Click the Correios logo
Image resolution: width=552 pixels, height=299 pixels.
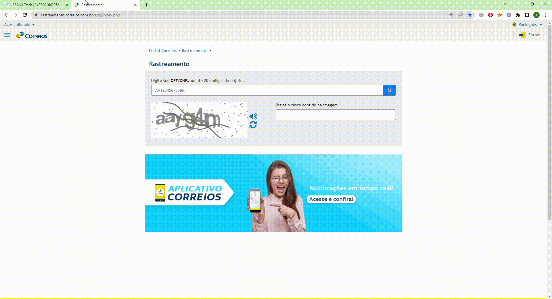click(32, 35)
